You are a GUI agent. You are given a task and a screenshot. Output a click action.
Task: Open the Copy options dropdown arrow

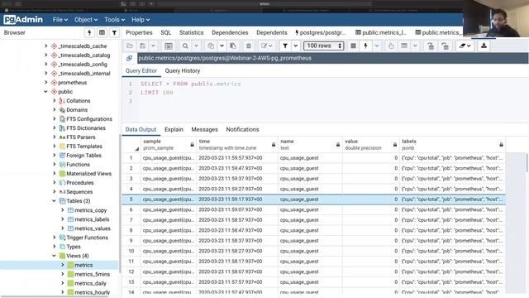click(x=222, y=46)
